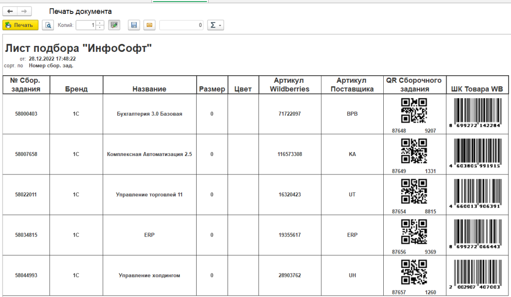
Task: Click the brand 1C for Бухгалтерия row
Action: click(76, 114)
